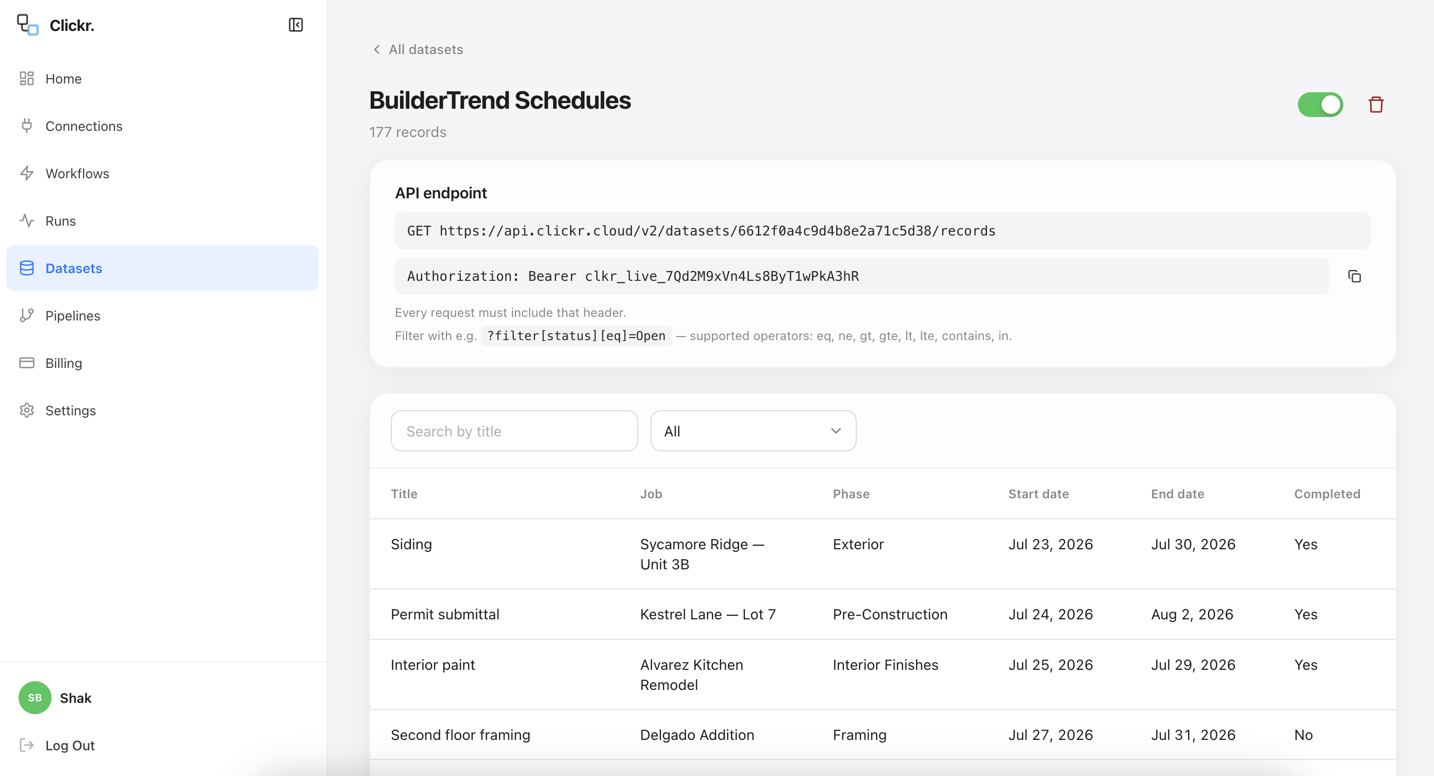Click the Exterior phase cell
Image resolution: width=1434 pixels, height=776 pixels.
click(858, 544)
